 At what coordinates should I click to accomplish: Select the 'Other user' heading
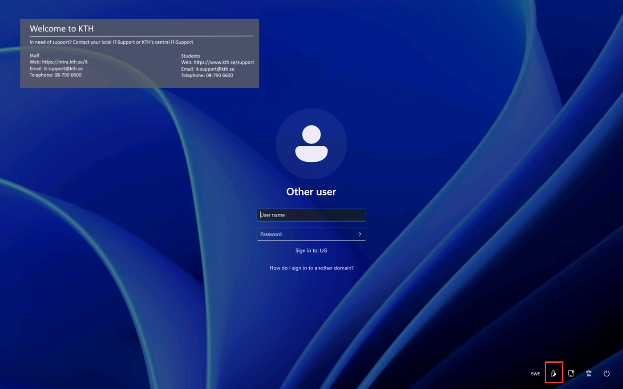tap(311, 192)
